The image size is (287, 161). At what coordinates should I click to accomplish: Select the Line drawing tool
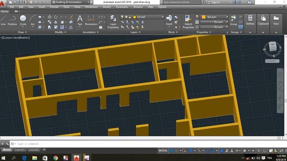point(3,20)
